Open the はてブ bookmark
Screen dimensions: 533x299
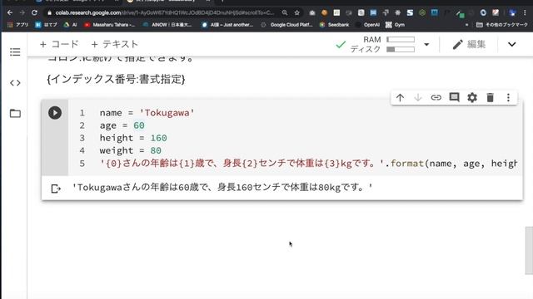(x=46, y=25)
